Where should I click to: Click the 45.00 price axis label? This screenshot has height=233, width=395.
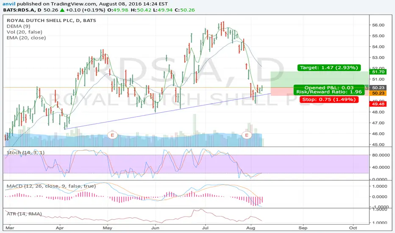(378, 144)
